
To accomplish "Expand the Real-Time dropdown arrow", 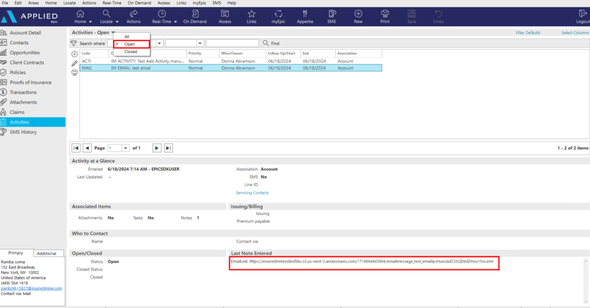I will click(175, 22).
